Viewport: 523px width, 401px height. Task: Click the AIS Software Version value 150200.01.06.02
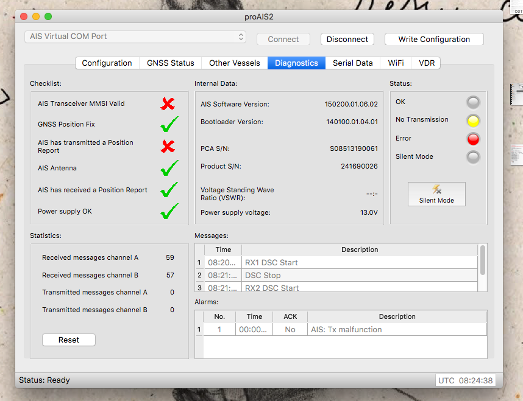tap(351, 104)
